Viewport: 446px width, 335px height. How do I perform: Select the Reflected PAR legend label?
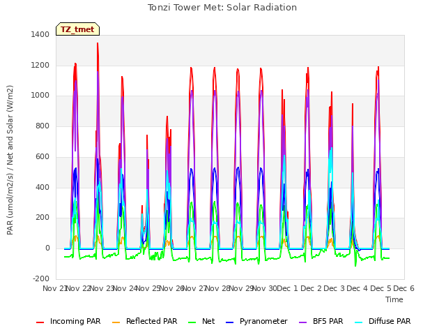[x=152, y=321]
